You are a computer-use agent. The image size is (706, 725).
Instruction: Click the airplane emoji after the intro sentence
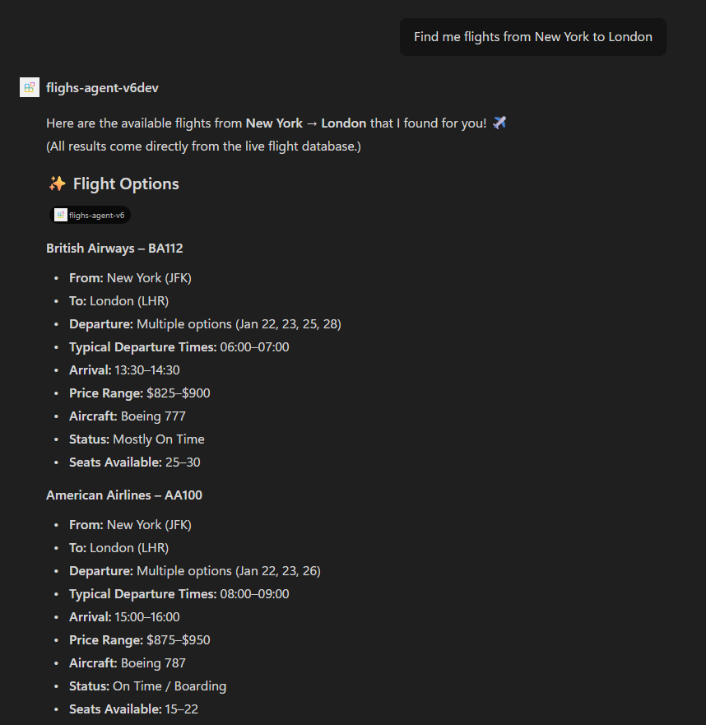499,123
